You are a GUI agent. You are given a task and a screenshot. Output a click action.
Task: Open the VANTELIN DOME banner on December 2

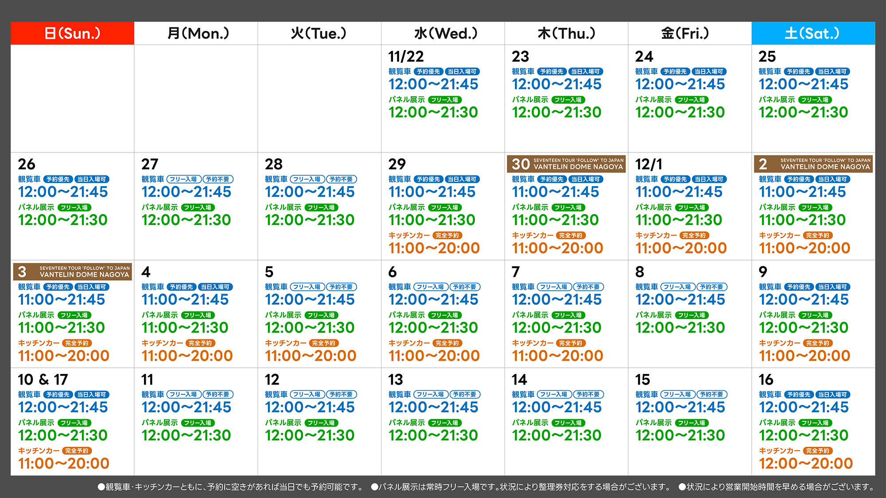point(813,164)
